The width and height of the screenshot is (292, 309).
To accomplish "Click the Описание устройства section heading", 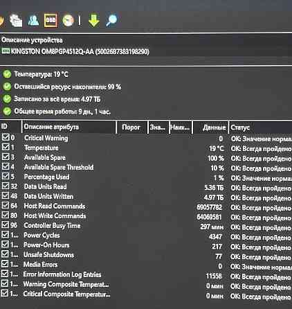I will (32, 40).
